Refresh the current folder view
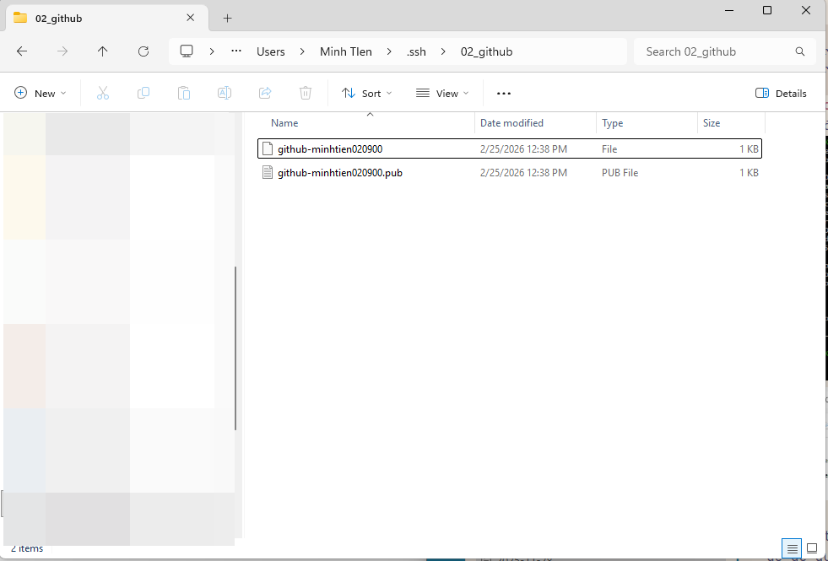The width and height of the screenshot is (828, 561). tap(143, 51)
